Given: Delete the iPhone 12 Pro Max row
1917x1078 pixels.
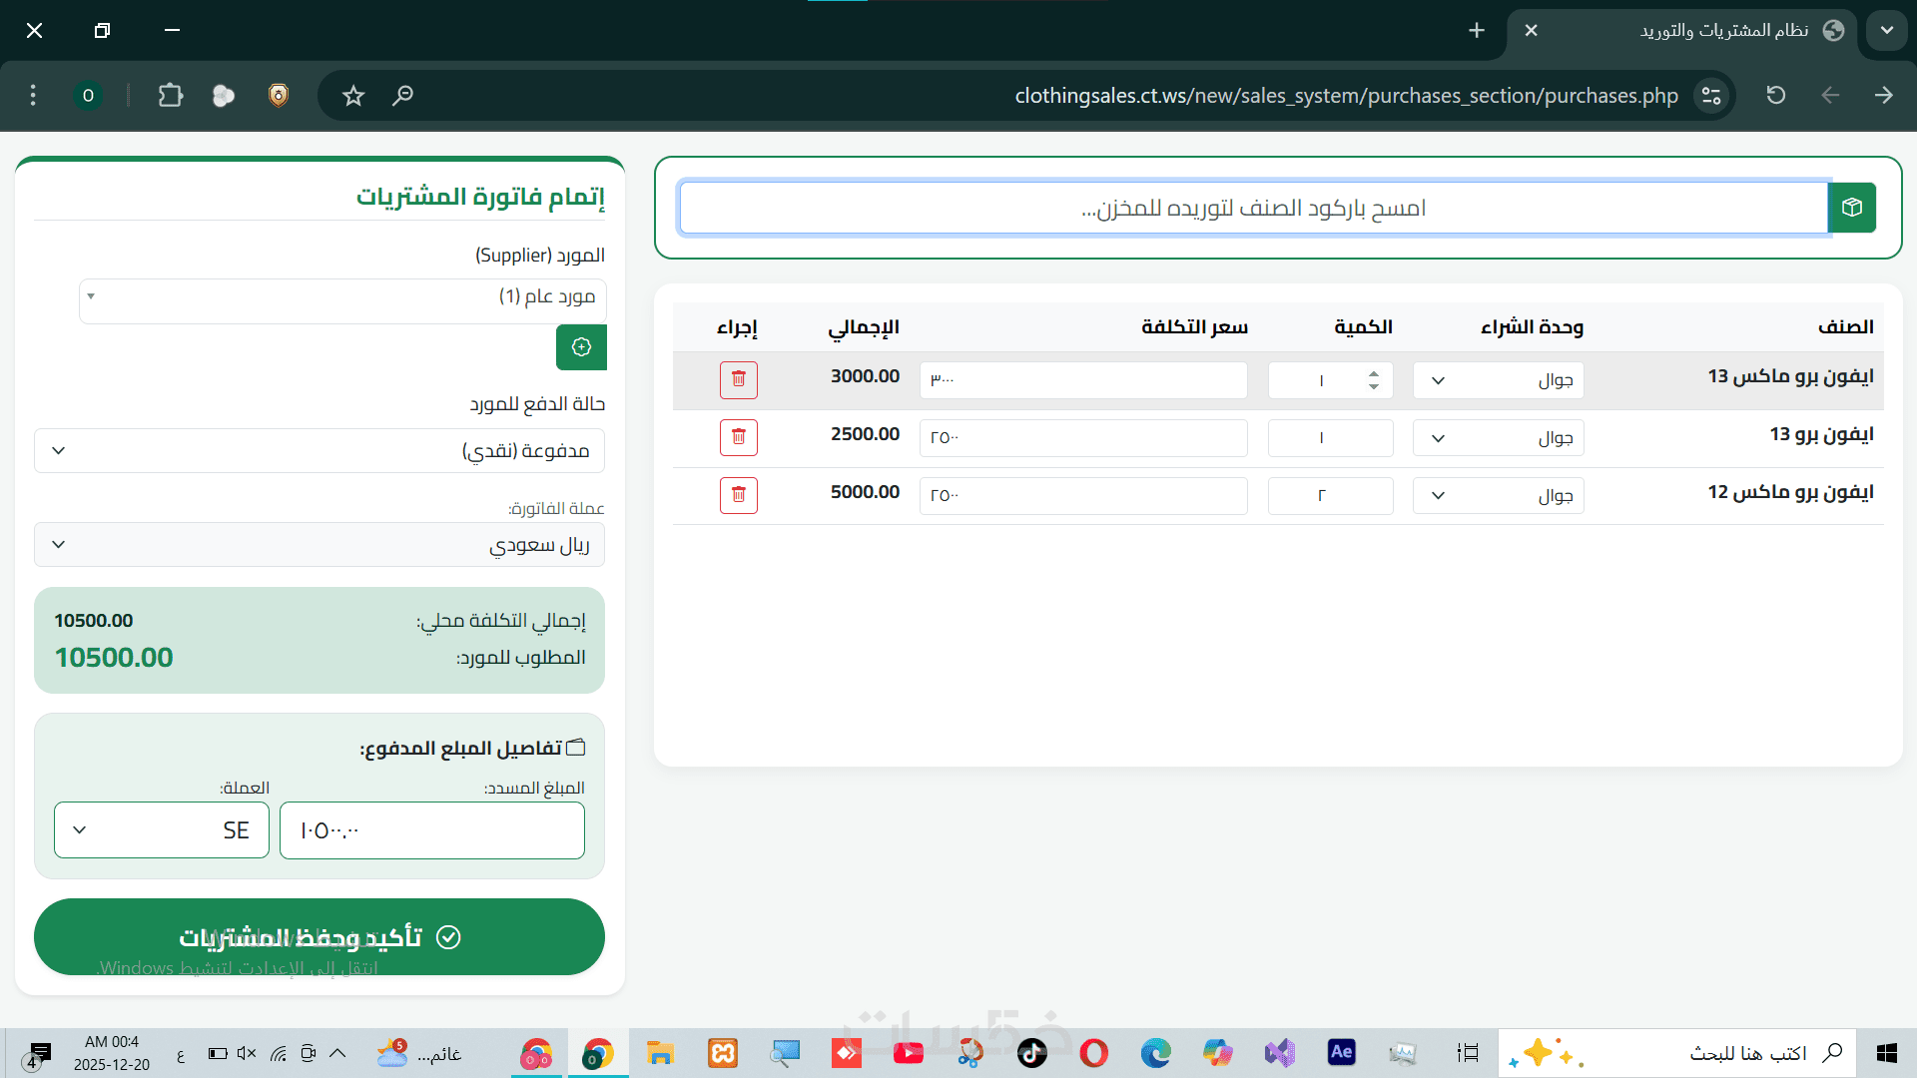Looking at the screenshot, I should (739, 495).
